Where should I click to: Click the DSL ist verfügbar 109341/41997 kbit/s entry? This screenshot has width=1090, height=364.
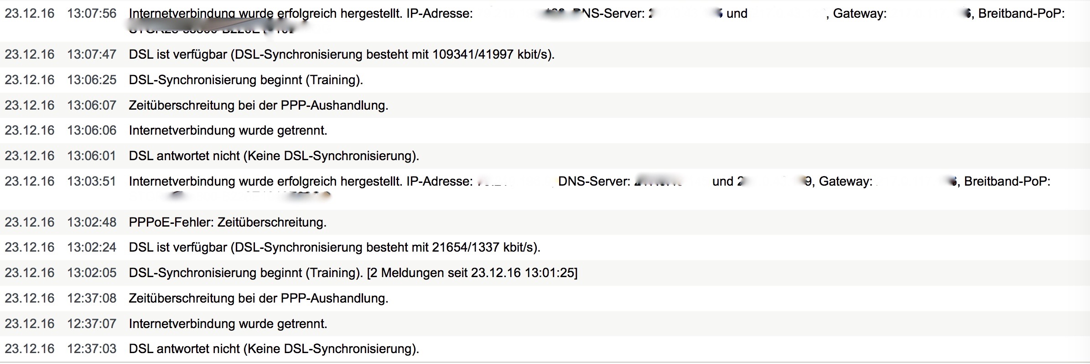[x=545, y=55]
